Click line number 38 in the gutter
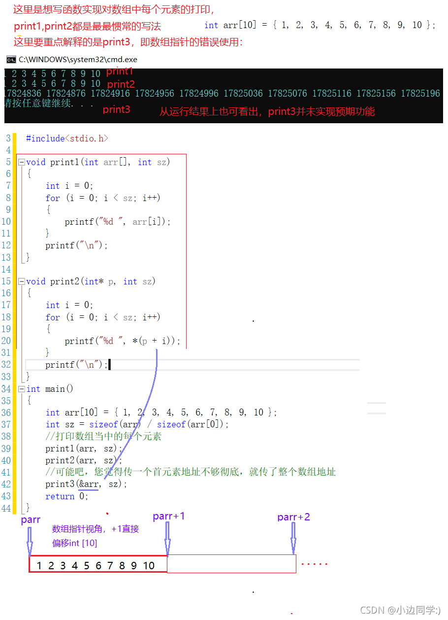Viewport: 448px width, 620px height. [x=6, y=437]
